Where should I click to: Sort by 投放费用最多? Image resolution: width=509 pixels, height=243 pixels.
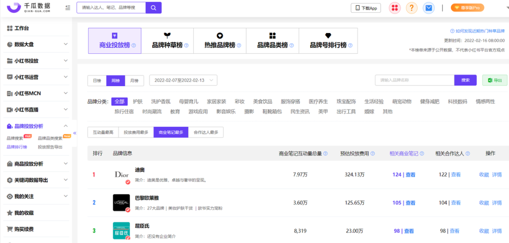(x=136, y=132)
